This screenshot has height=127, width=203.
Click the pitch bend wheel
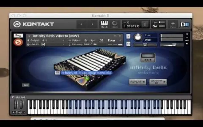click(16, 105)
